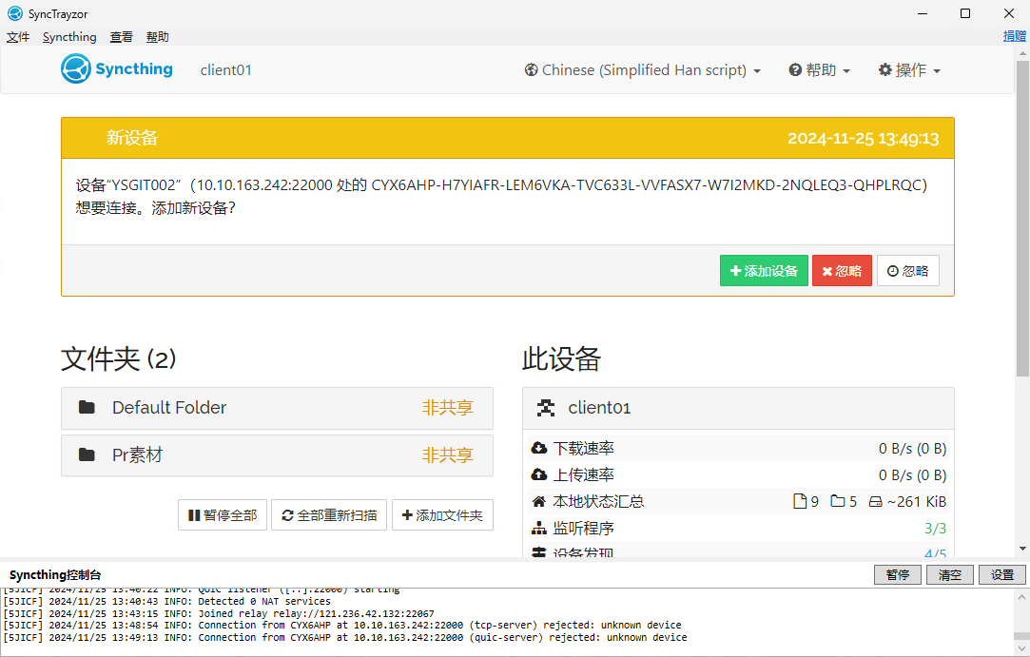Click the console log scrollbar up arrow
Image resolution: width=1030 pixels, height=657 pixels.
click(1022, 597)
